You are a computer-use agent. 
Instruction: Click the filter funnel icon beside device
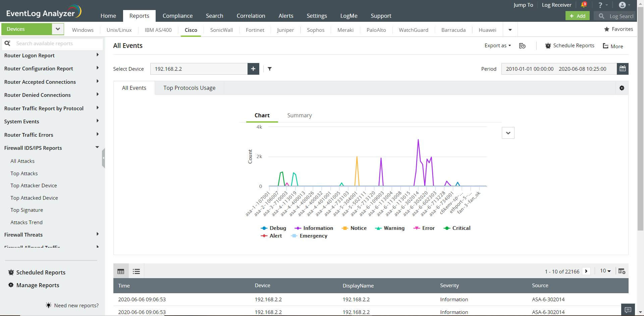[x=270, y=69]
